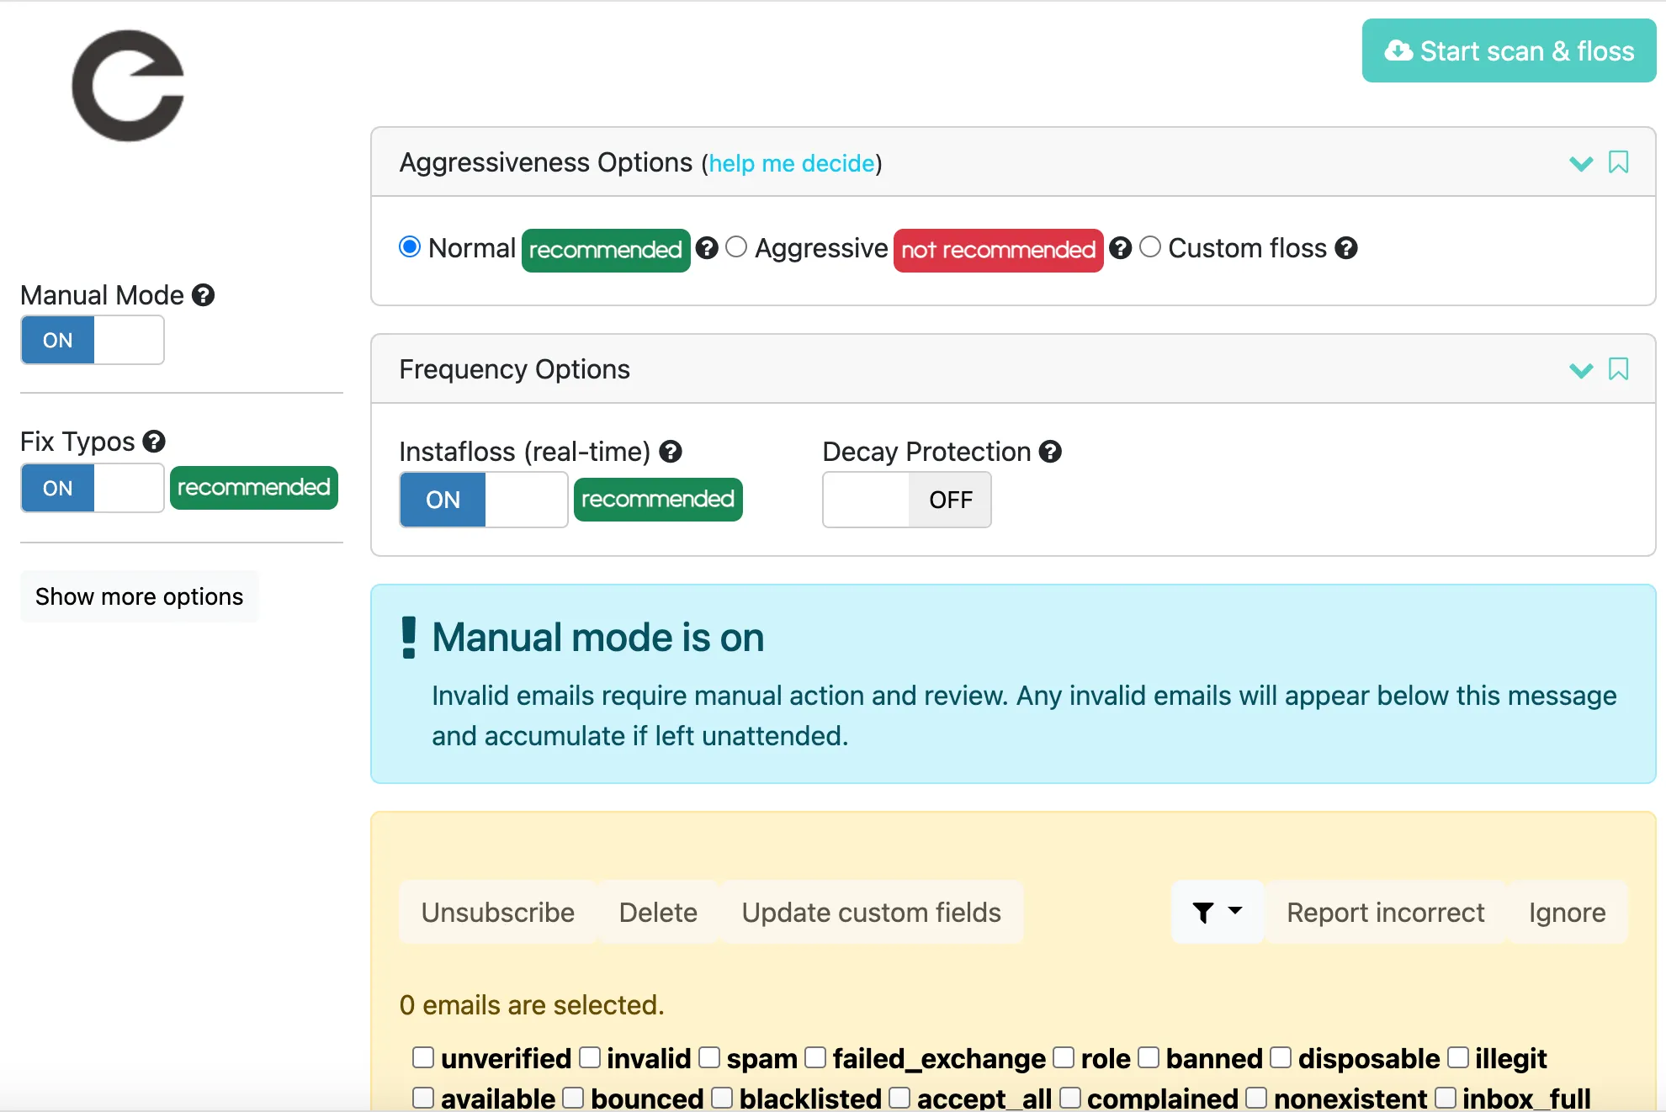Image resolution: width=1666 pixels, height=1112 pixels.
Task: Toggle the Manual Mode switch
Action: [x=93, y=340]
